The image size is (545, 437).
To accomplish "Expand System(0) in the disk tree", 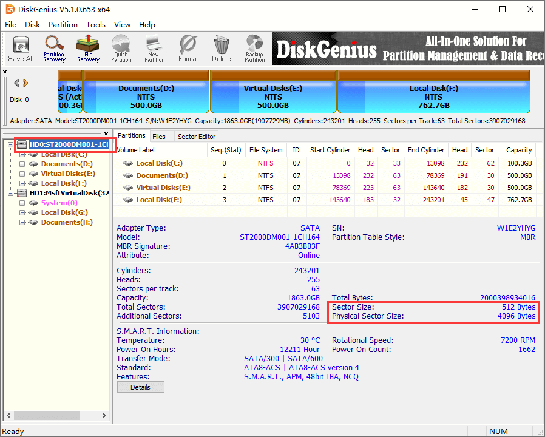I will click(x=22, y=203).
